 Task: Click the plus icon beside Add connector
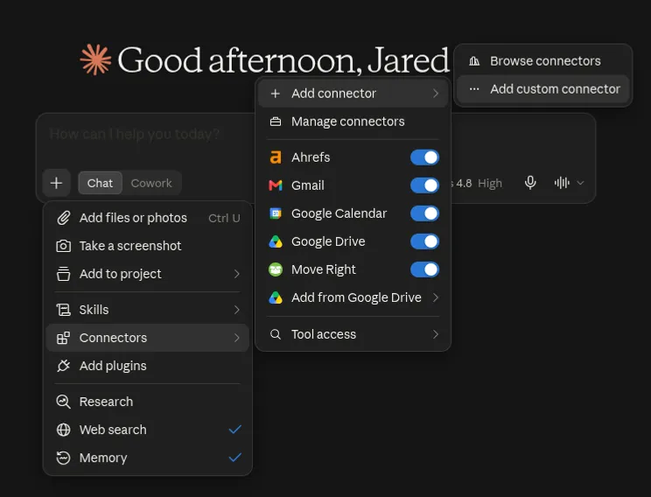tap(276, 94)
